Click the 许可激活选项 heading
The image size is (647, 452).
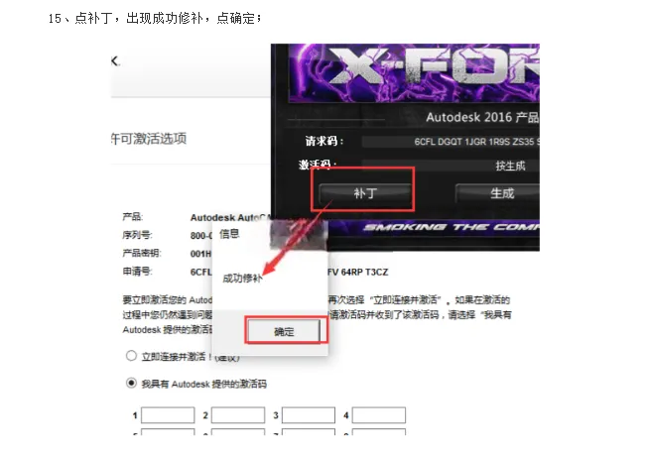click(x=149, y=139)
